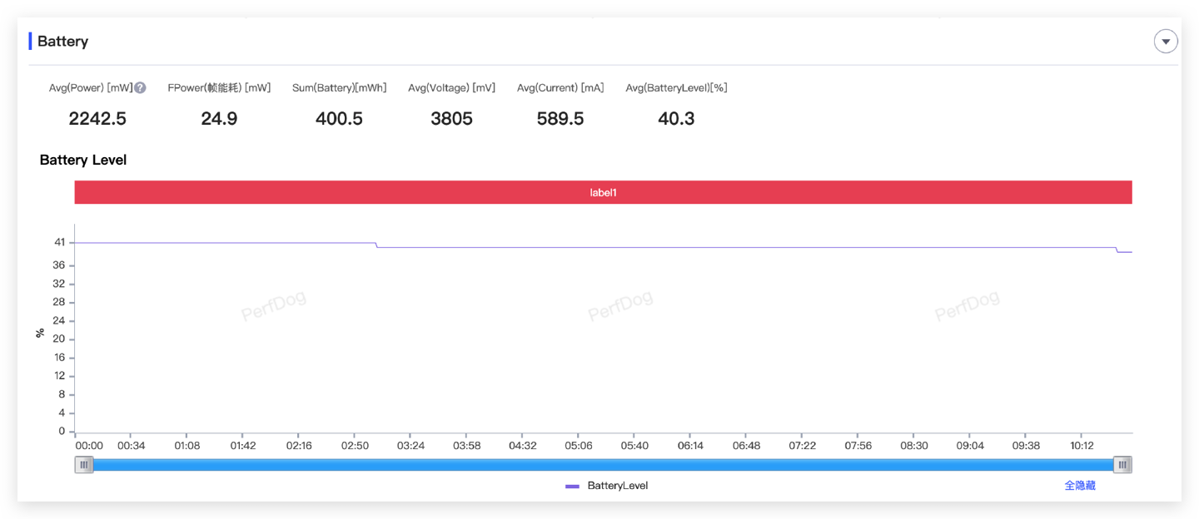Image resolution: width=1199 pixels, height=519 pixels.
Task: Click the Battery section heading
Action: pyautogui.click(x=62, y=42)
